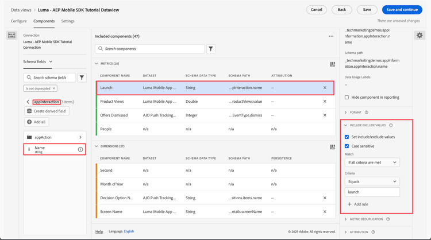Click the Save and continue button

pyautogui.click(x=402, y=10)
